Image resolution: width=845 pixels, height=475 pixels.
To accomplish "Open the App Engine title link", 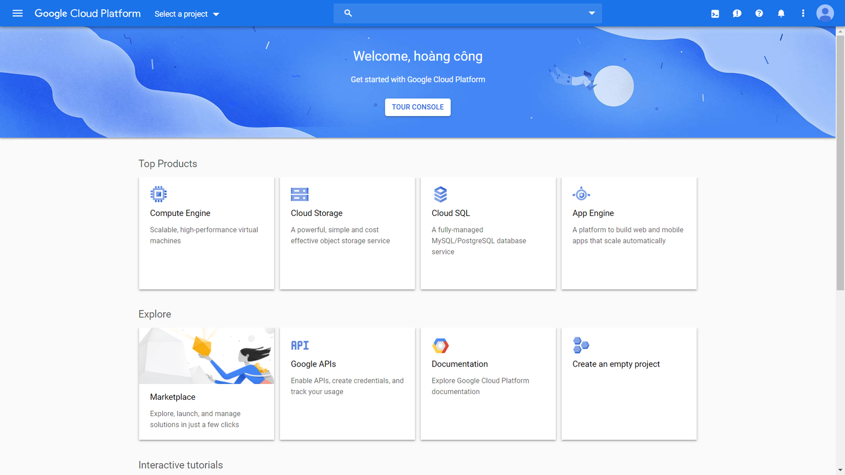I will 593,213.
